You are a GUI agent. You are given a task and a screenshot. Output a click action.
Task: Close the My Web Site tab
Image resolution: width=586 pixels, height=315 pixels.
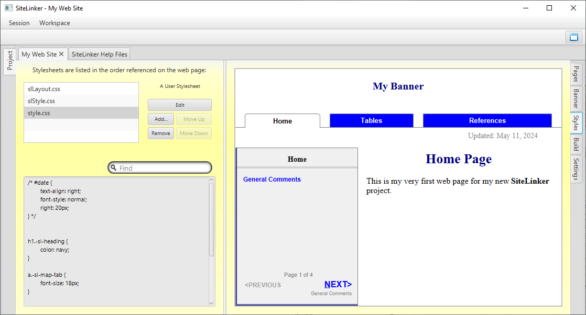61,54
